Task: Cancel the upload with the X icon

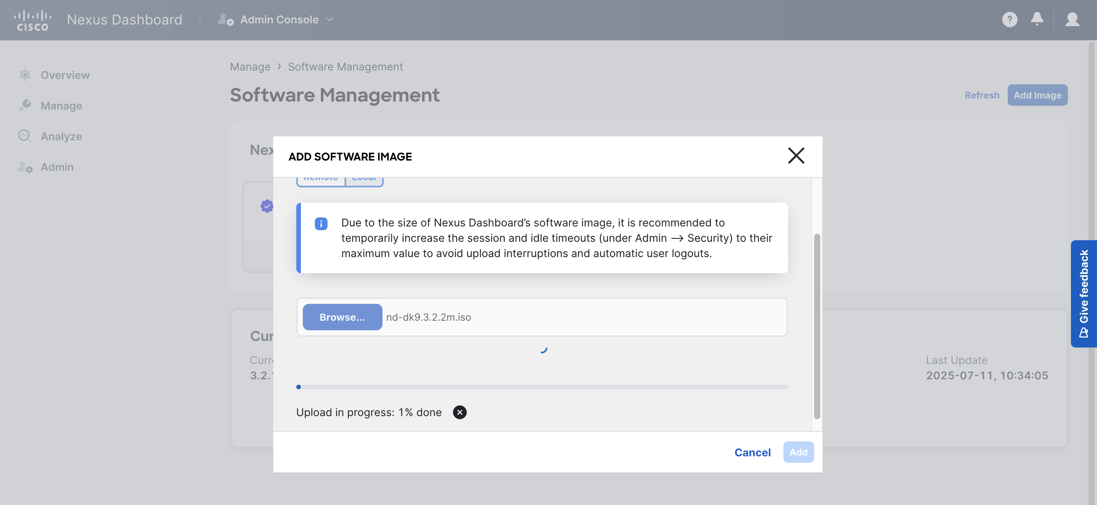Action: (460, 412)
